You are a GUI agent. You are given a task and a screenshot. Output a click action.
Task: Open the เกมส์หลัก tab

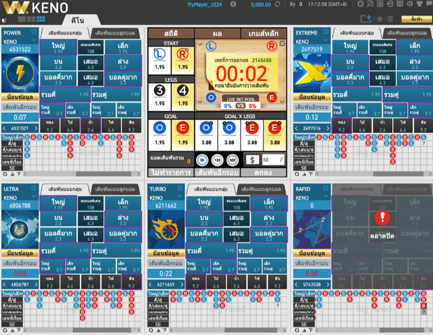[x=263, y=34]
